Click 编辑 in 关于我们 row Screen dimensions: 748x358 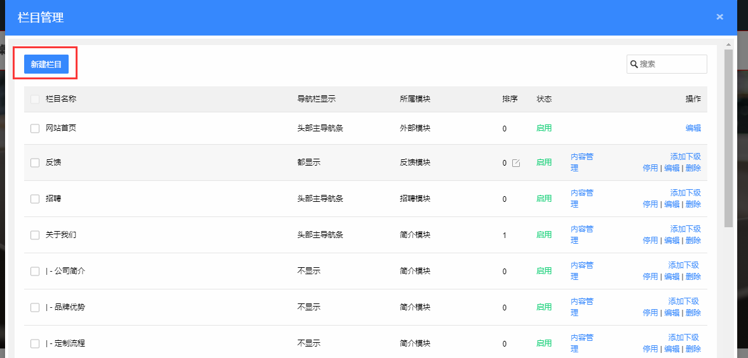point(672,241)
